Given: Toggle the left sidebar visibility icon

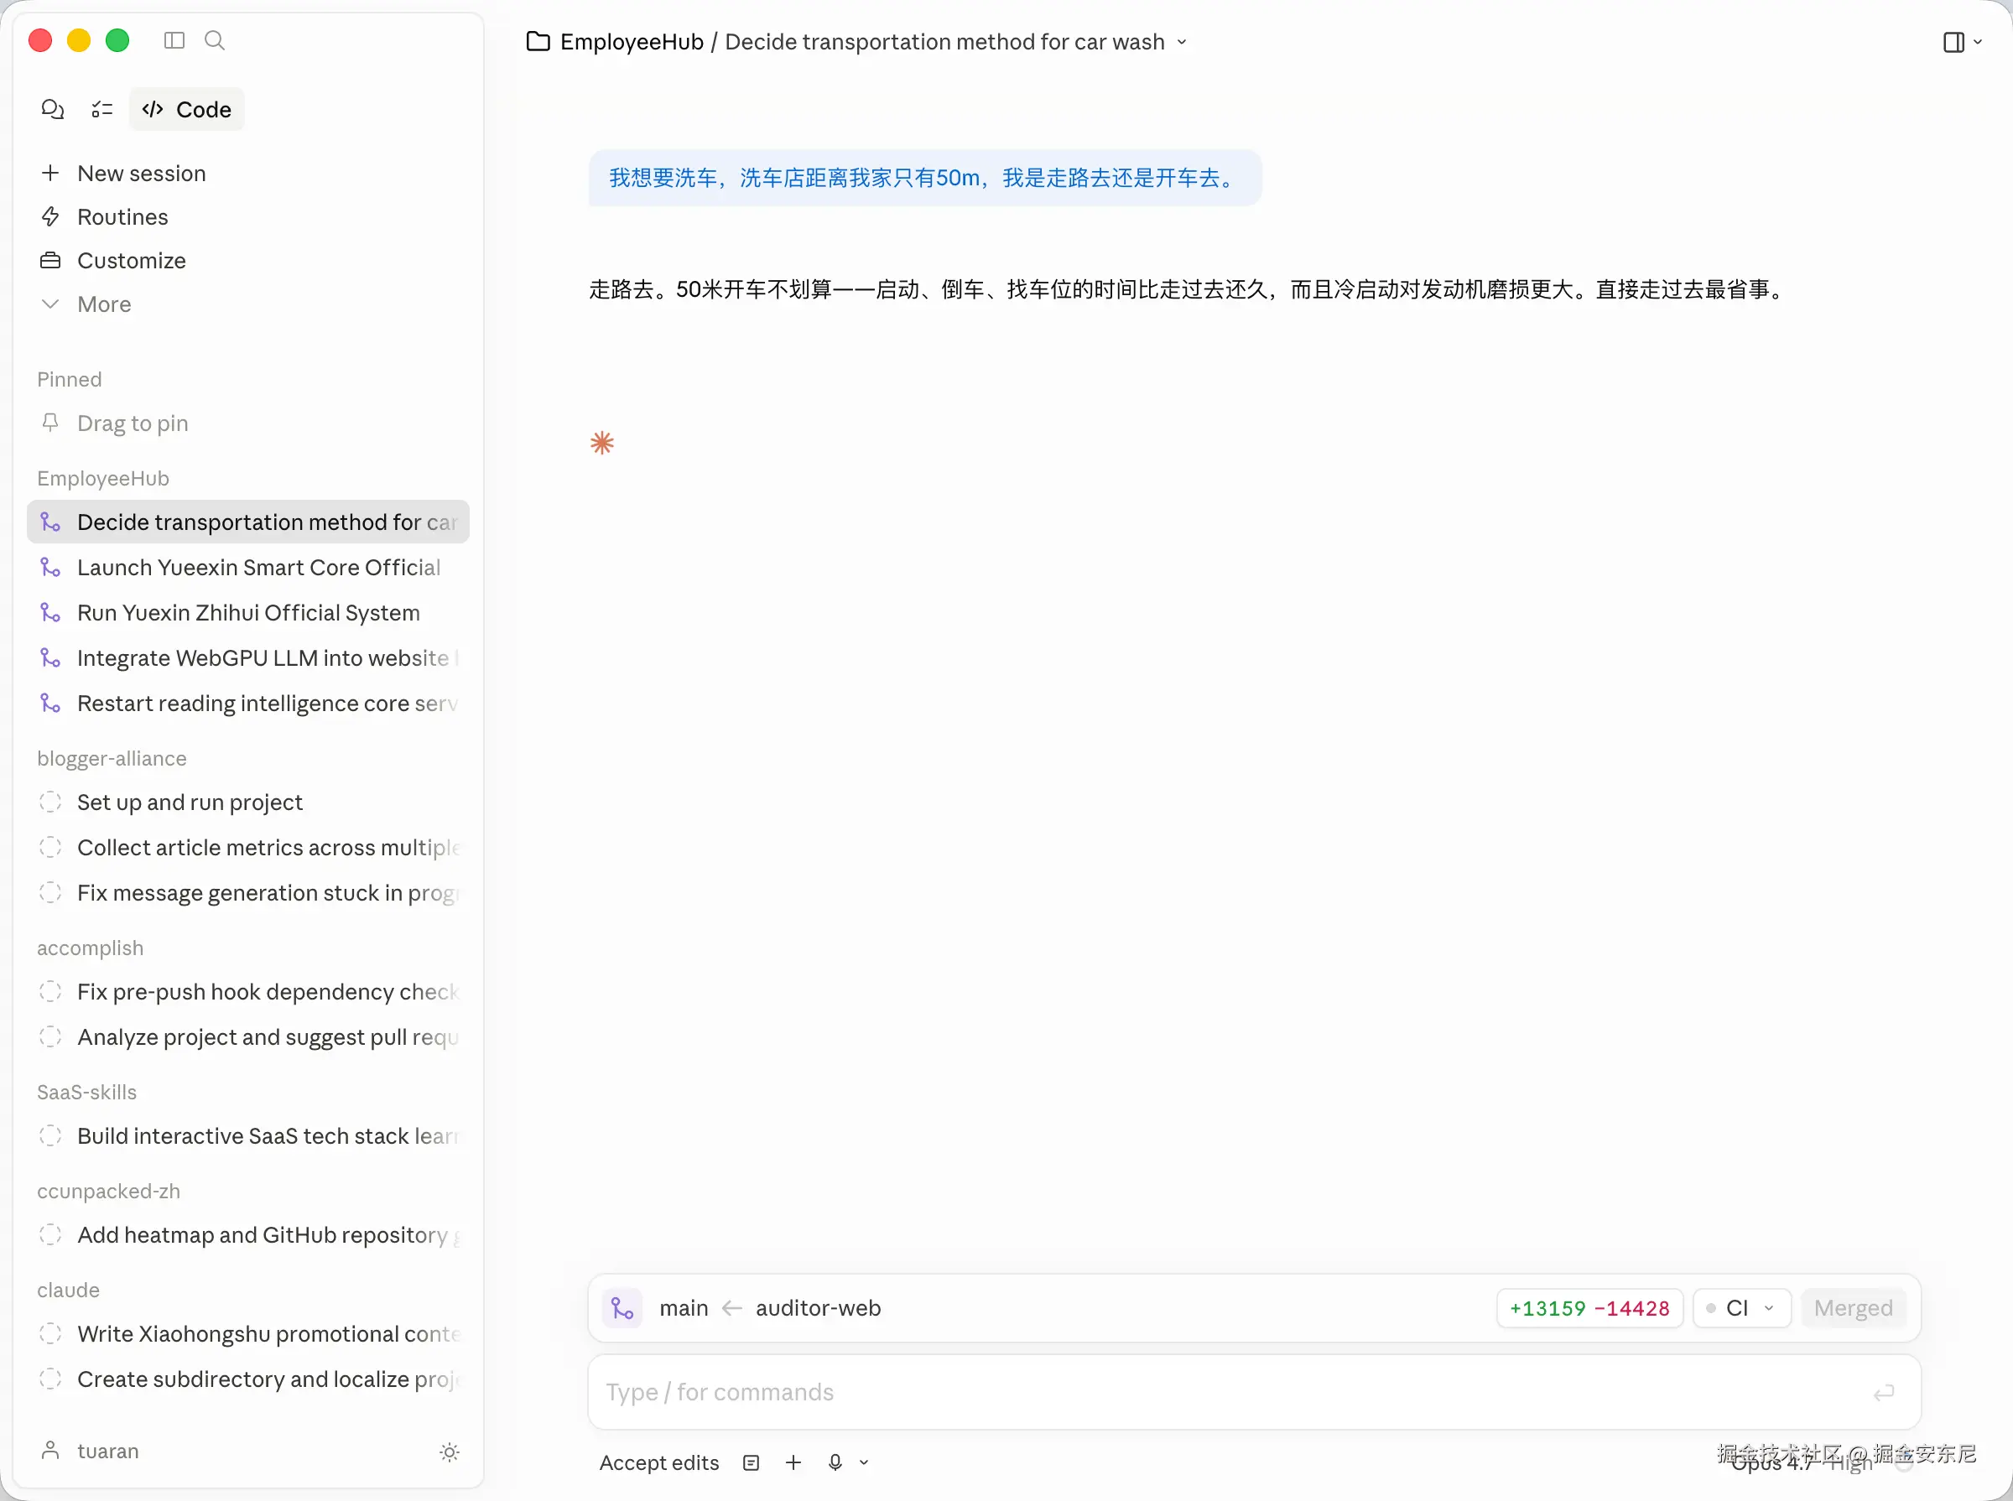Looking at the screenshot, I should pos(174,41).
